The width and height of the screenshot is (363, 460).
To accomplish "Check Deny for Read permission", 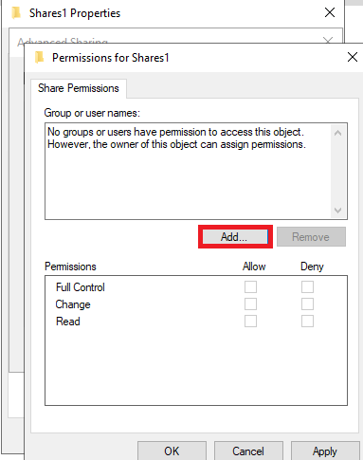I will [307, 322].
